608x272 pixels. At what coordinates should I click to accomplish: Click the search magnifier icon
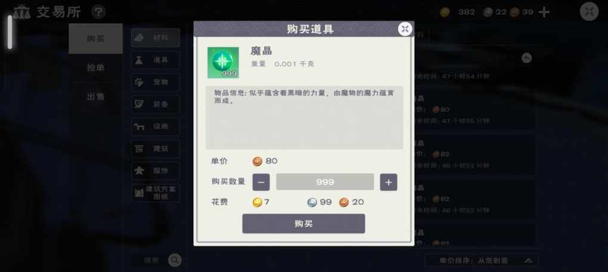pyautogui.click(x=175, y=260)
